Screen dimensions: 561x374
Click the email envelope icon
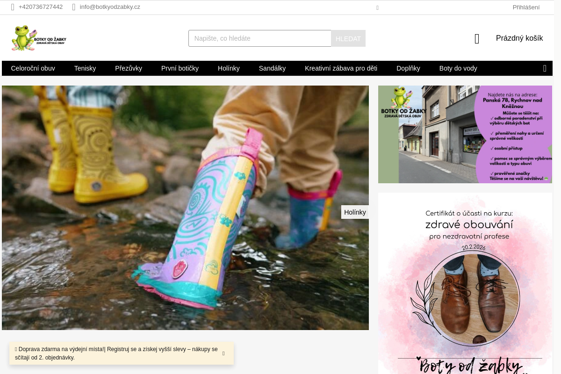click(x=74, y=7)
